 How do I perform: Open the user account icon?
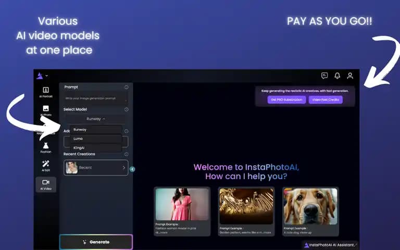(x=350, y=76)
